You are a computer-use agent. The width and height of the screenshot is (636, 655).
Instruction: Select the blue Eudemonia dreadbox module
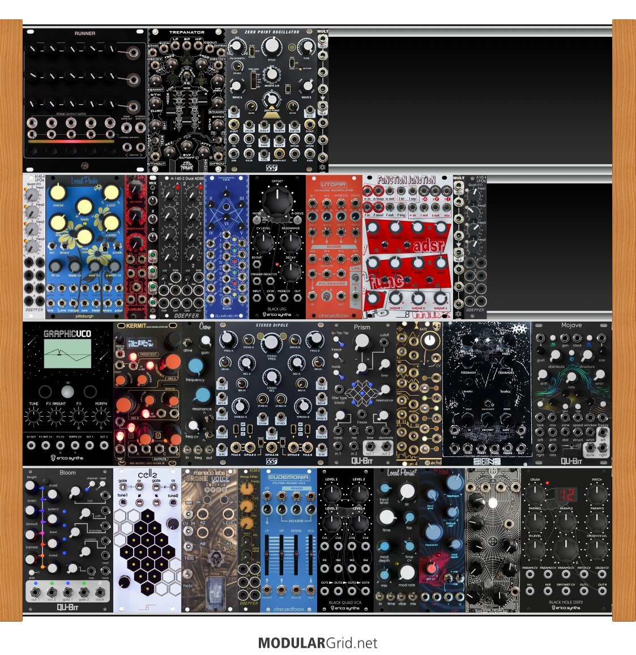pyautogui.click(x=289, y=540)
